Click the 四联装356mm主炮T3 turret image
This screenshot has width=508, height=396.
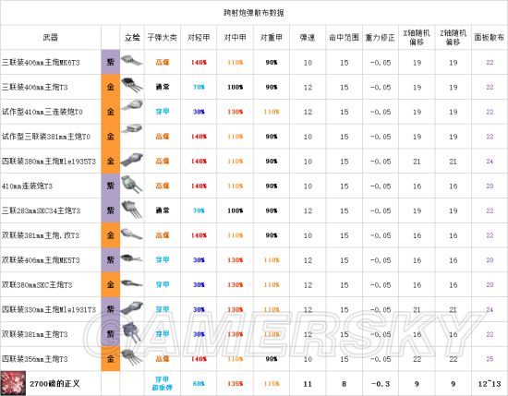tap(132, 357)
